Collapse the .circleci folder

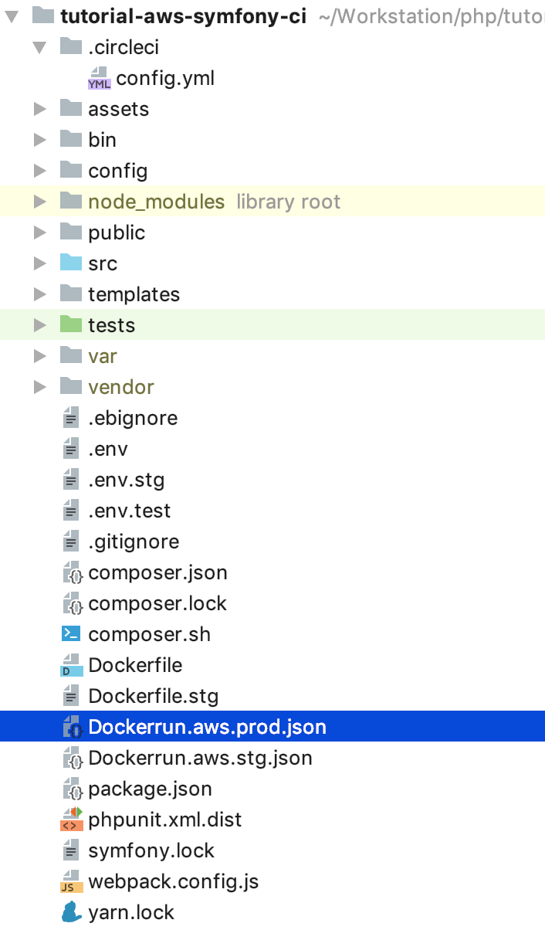pyautogui.click(x=40, y=47)
